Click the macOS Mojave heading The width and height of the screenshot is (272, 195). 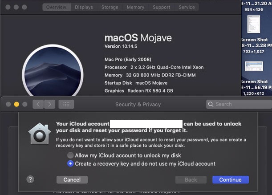138,38
